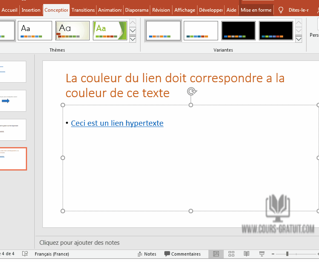Select the first white variant
Screen dimensions: 319x262
point(164,31)
